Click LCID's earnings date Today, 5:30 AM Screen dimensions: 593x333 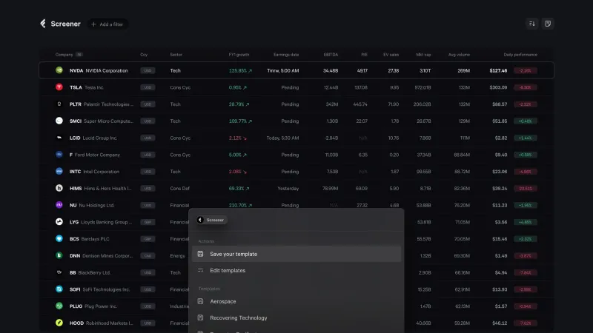pos(282,138)
